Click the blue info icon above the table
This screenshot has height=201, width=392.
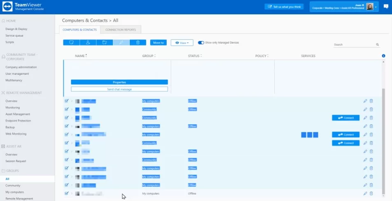pos(384,56)
